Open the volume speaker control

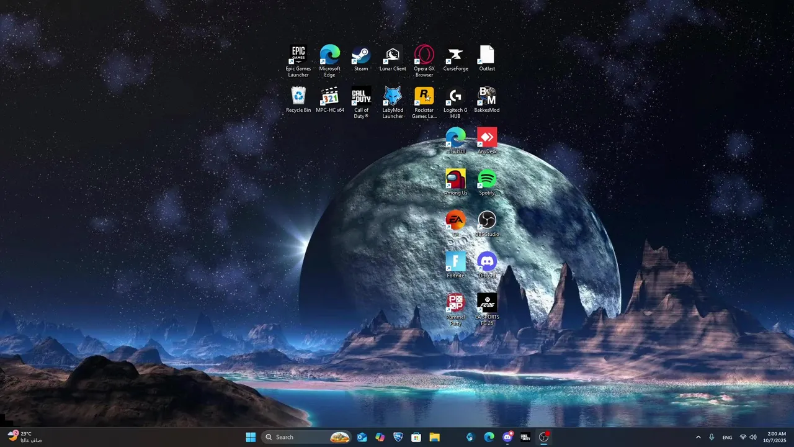(x=753, y=437)
